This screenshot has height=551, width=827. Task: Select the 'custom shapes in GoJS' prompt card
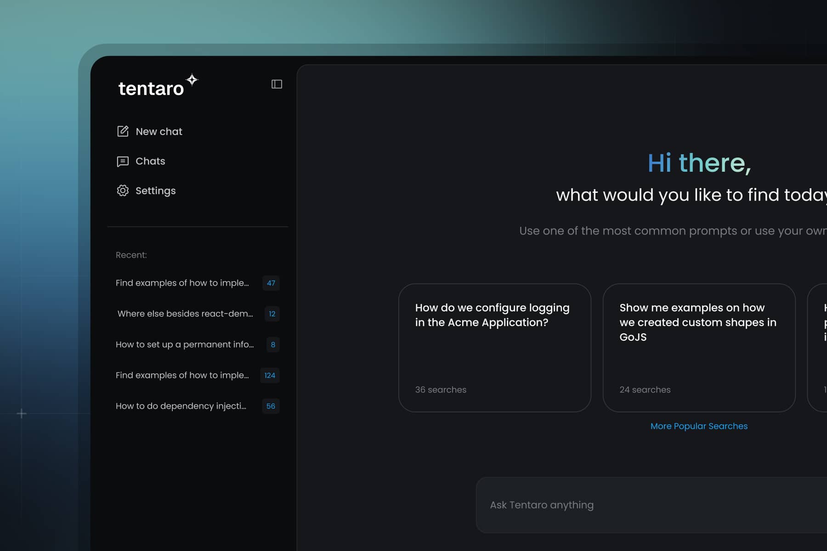point(699,348)
